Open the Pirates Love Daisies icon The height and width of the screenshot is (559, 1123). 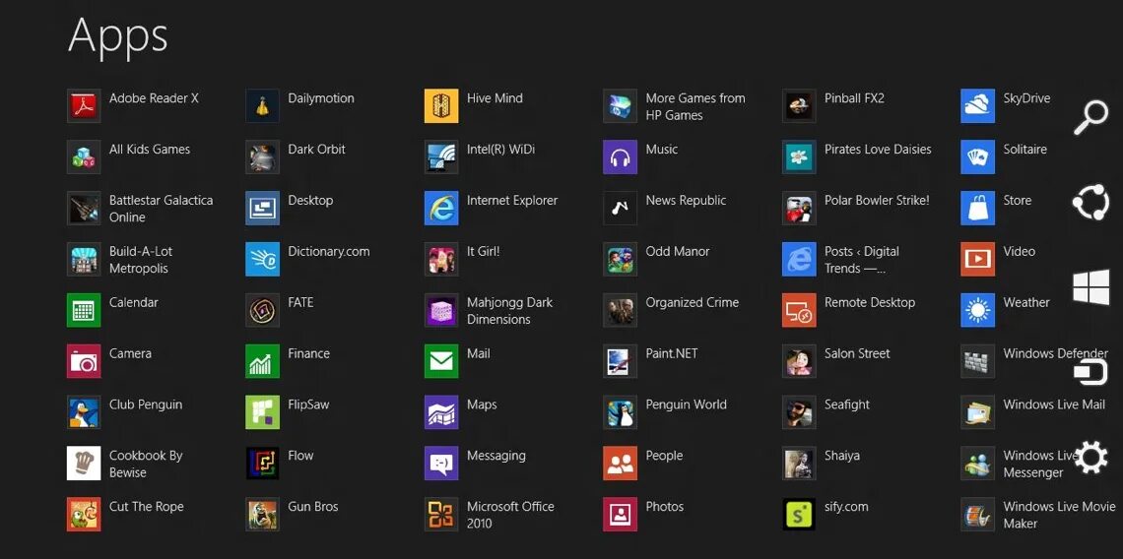[799, 156]
